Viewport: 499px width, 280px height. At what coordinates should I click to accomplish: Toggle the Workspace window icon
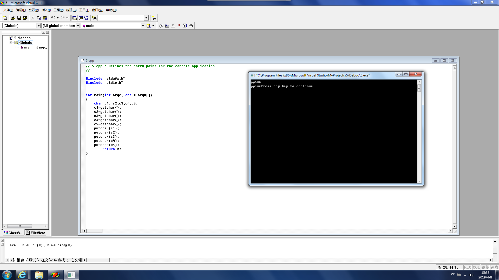coord(74,18)
